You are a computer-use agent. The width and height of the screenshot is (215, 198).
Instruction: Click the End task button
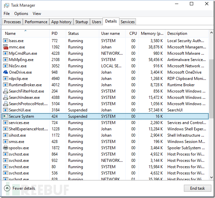197,188
